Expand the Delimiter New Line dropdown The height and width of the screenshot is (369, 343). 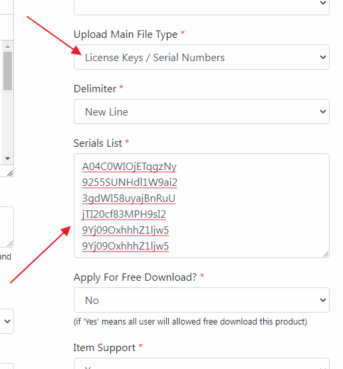point(201,111)
